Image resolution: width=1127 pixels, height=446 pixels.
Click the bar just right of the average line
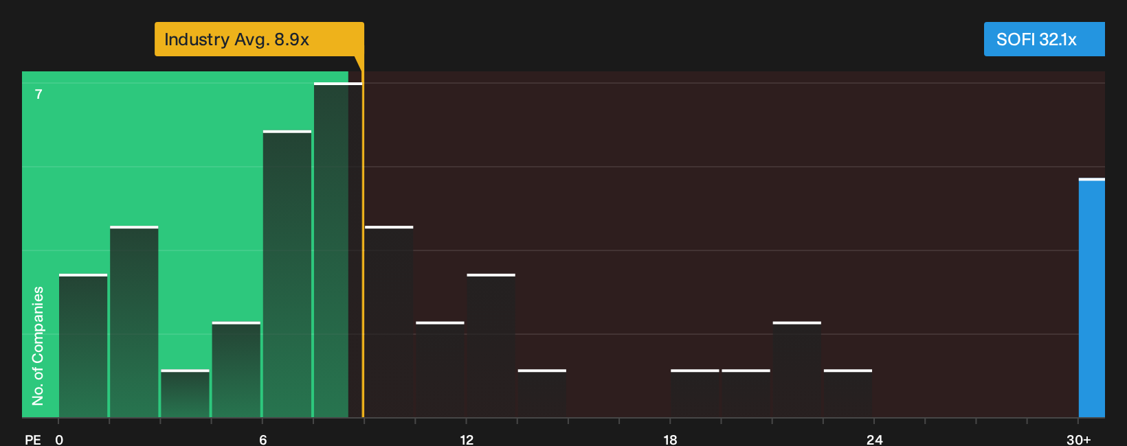389,322
